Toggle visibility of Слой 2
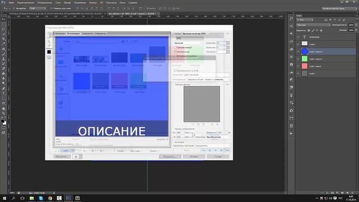 pyautogui.click(x=298, y=44)
